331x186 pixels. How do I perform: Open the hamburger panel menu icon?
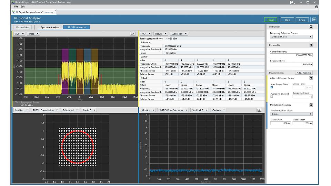tap(314, 20)
